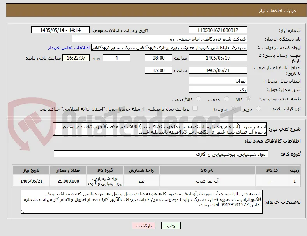Toggle the اسناد خزانه اسلامی payment checkbox
The image size is (307, 236).
(x=195, y=108)
